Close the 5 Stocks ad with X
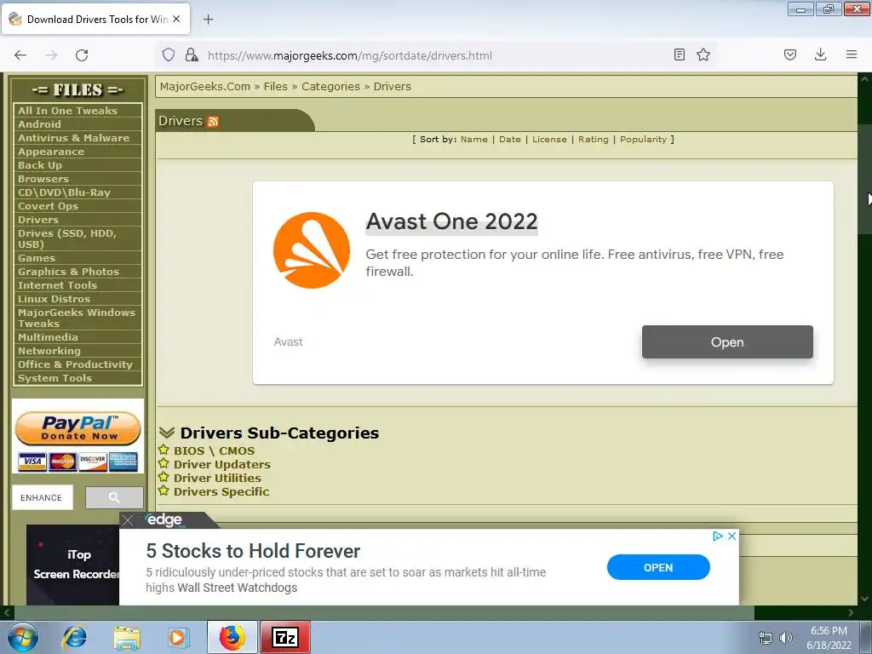The height and width of the screenshot is (654, 872). 731,536
